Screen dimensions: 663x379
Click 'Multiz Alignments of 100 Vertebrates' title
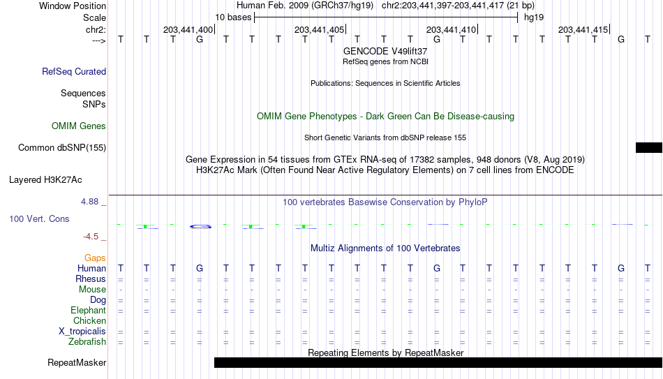tap(385, 248)
